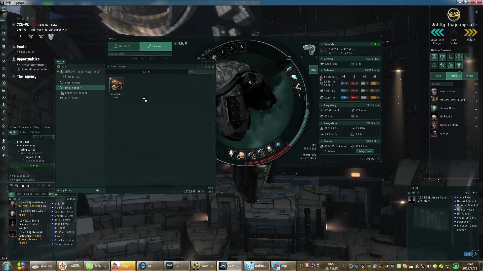This screenshot has height=271, width=483.
Task: Click the Guests Search field
Action: (x=441, y=84)
